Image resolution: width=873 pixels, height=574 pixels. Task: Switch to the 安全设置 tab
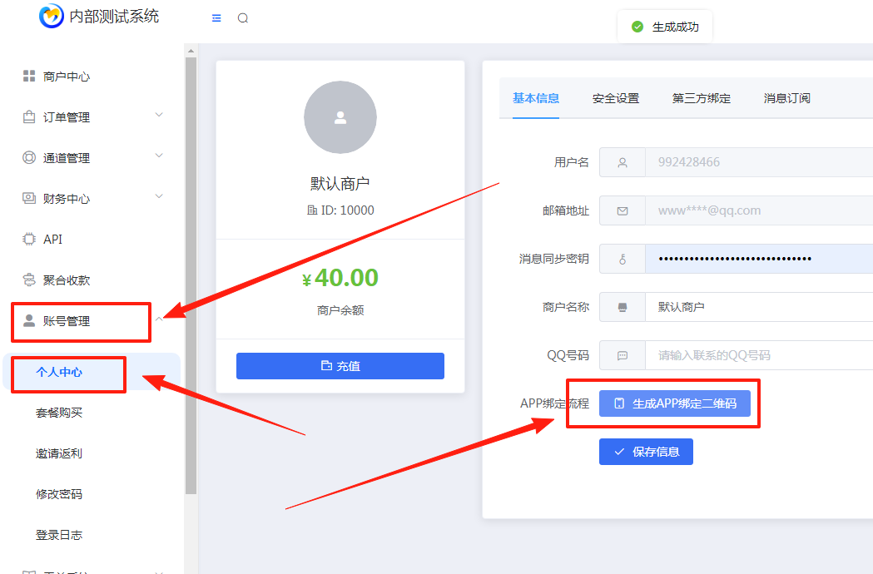[x=616, y=98]
